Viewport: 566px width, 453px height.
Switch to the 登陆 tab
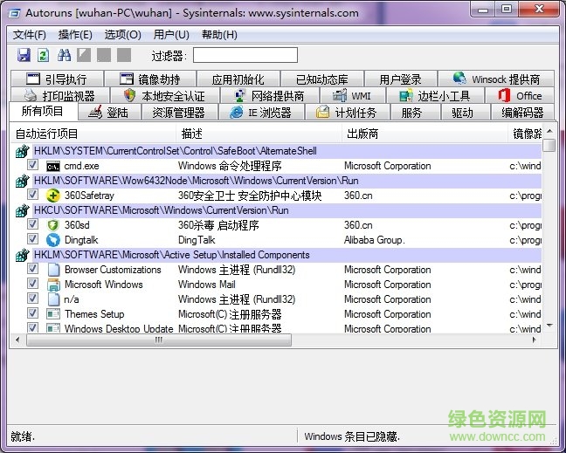tap(109, 113)
